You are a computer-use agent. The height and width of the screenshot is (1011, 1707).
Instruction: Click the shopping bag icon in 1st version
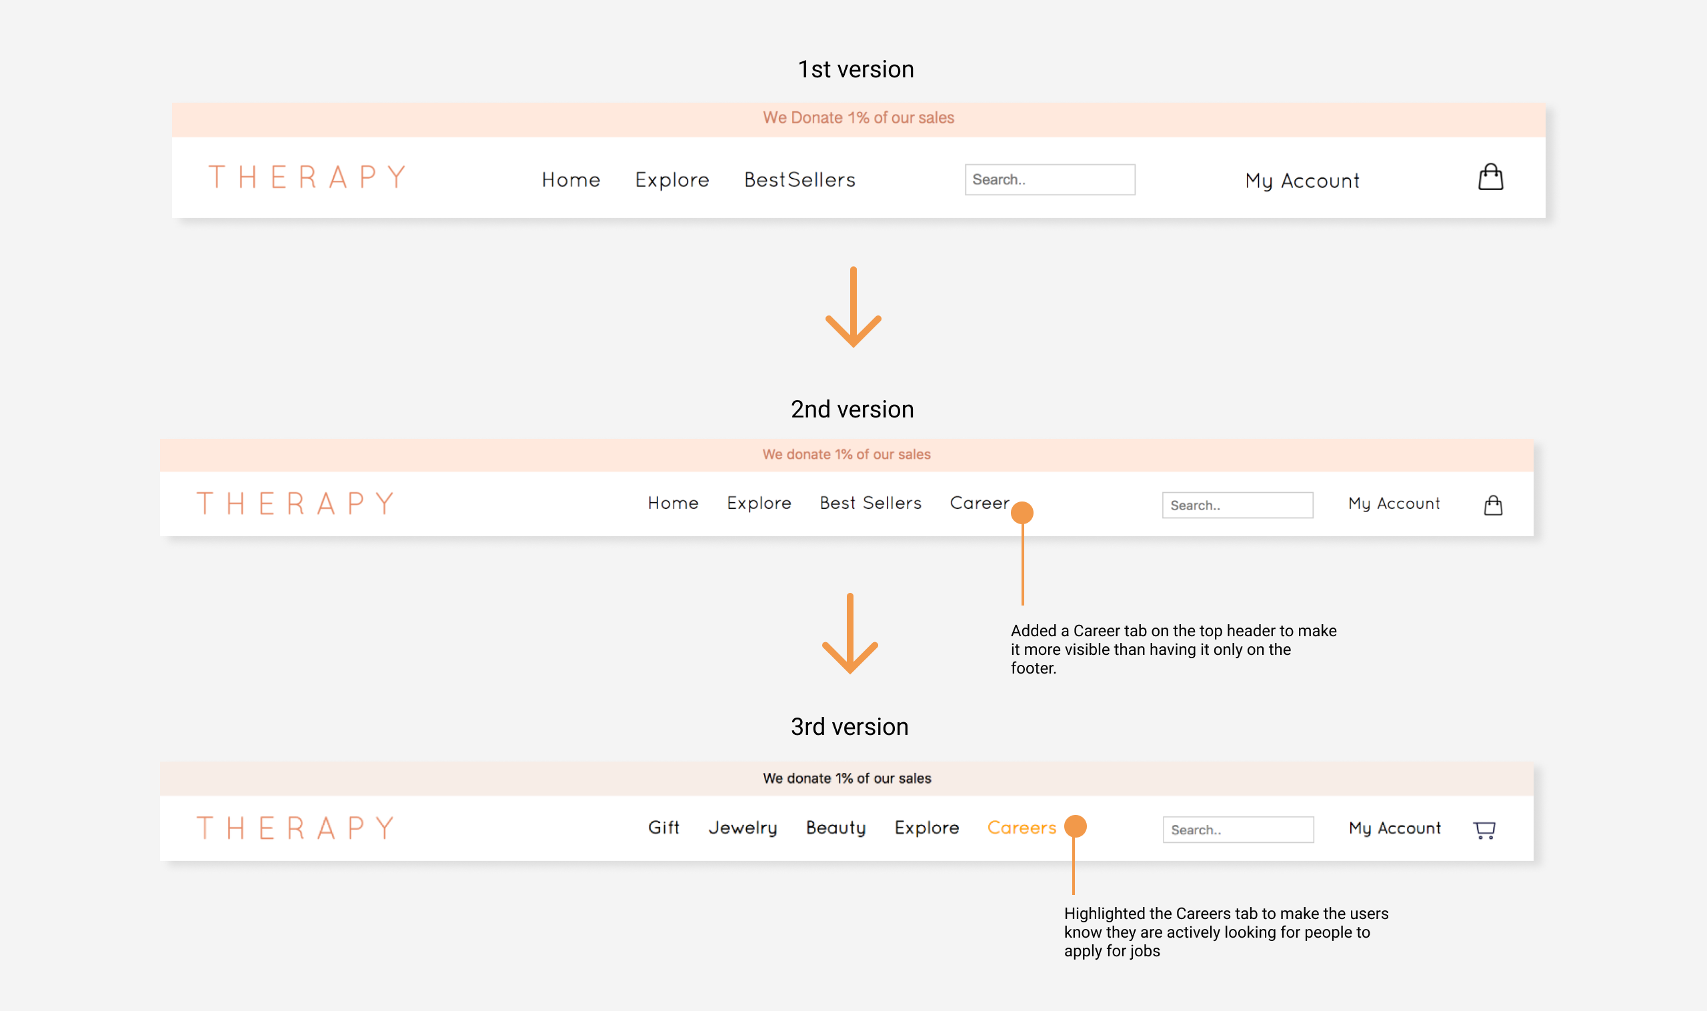pos(1490,177)
